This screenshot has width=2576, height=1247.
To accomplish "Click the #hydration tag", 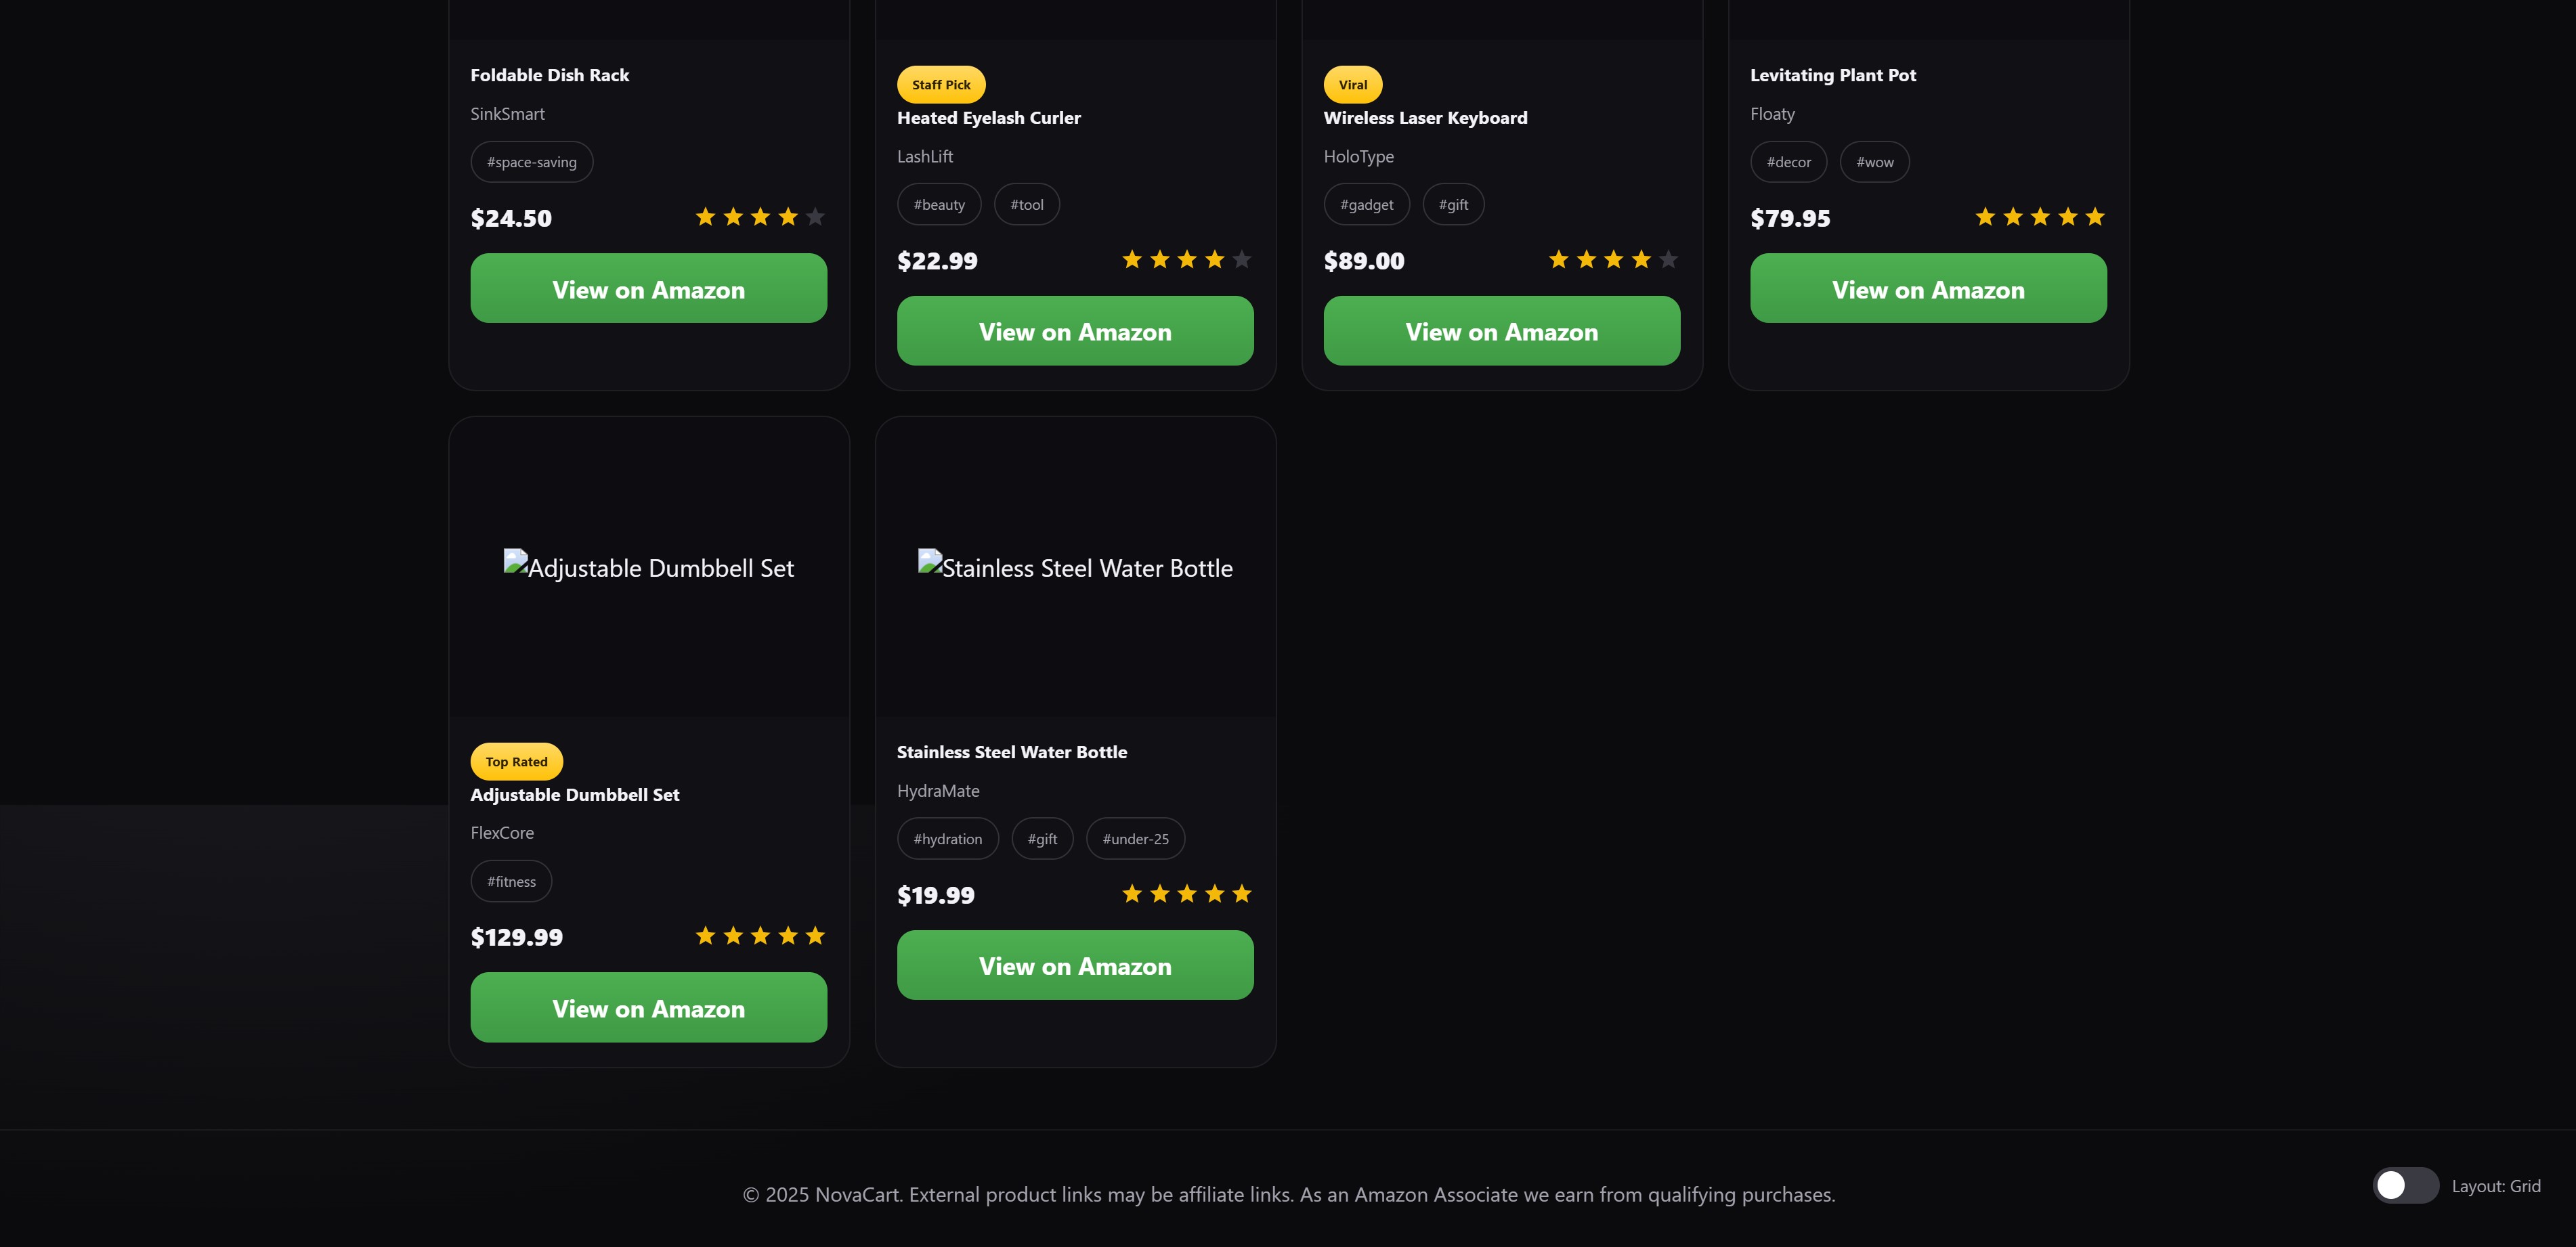I will coord(947,839).
